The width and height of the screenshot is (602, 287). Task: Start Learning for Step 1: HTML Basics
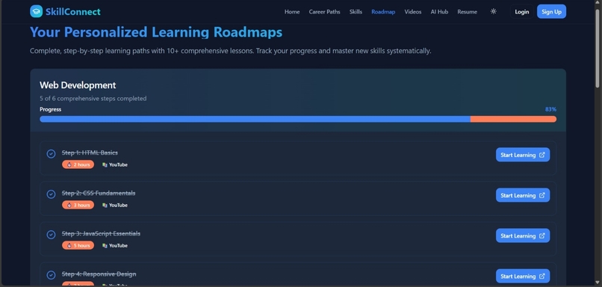[x=523, y=155]
